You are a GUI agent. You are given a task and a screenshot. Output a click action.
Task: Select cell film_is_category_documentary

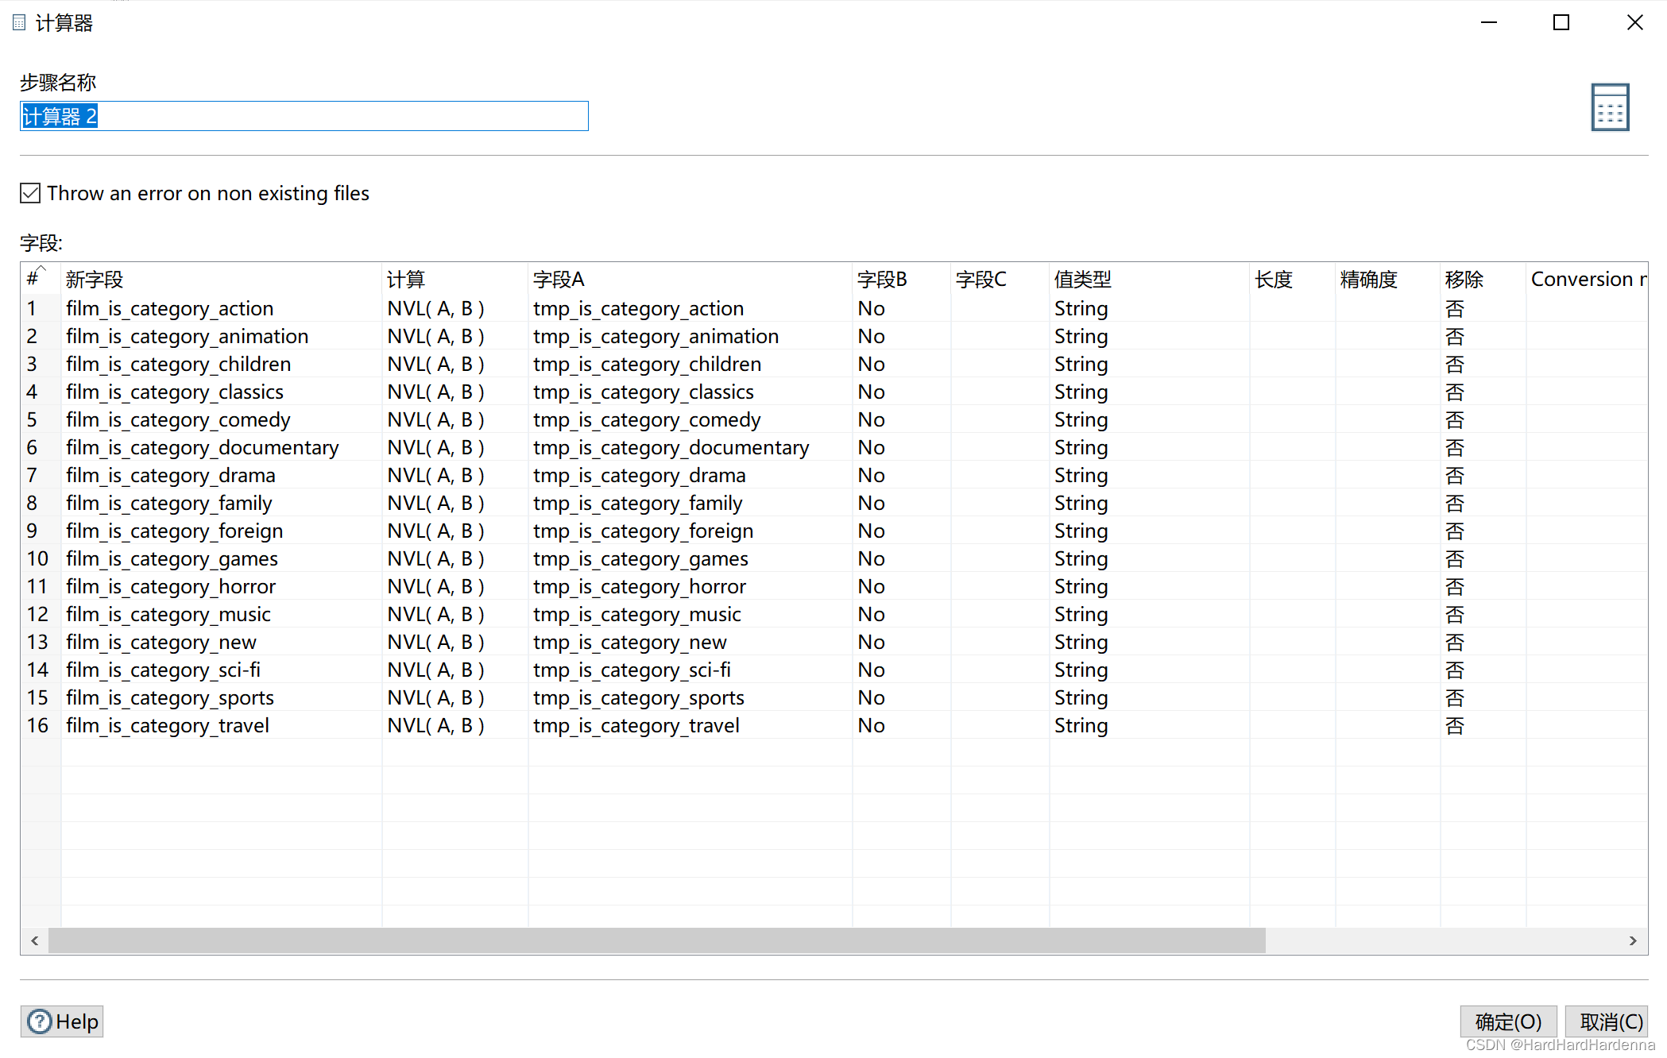pos(222,447)
